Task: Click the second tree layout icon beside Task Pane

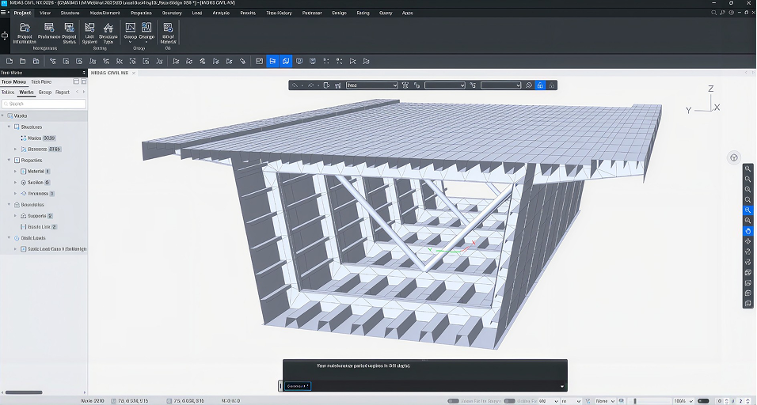Action: (83, 81)
